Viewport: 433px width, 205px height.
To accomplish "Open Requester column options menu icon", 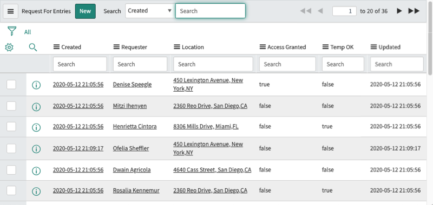I will click(116, 47).
